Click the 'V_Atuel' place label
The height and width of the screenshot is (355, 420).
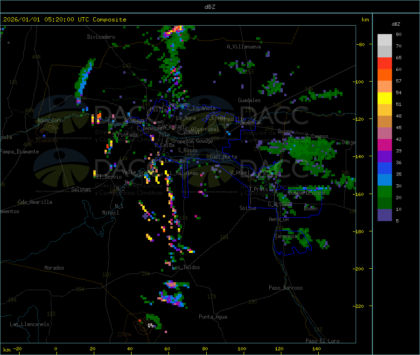[240, 173]
